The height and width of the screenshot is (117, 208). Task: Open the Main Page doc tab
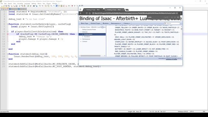pos(84,23)
